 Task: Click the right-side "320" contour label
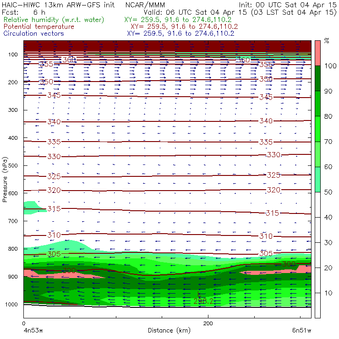click(x=273, y=190)
